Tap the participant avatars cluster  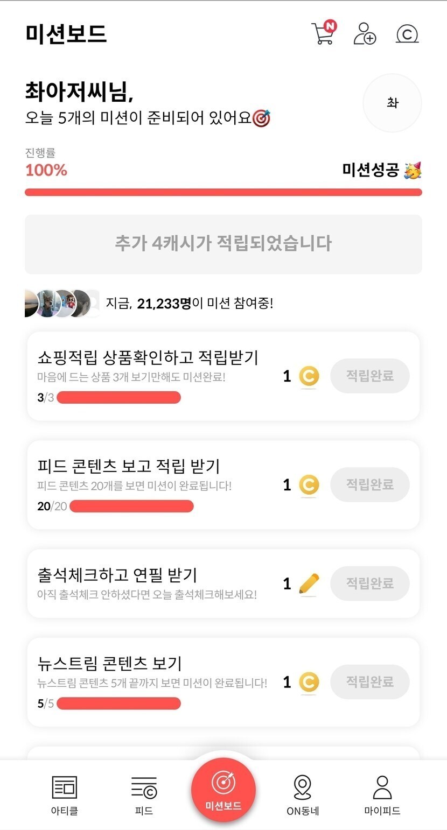pos(62,304)
